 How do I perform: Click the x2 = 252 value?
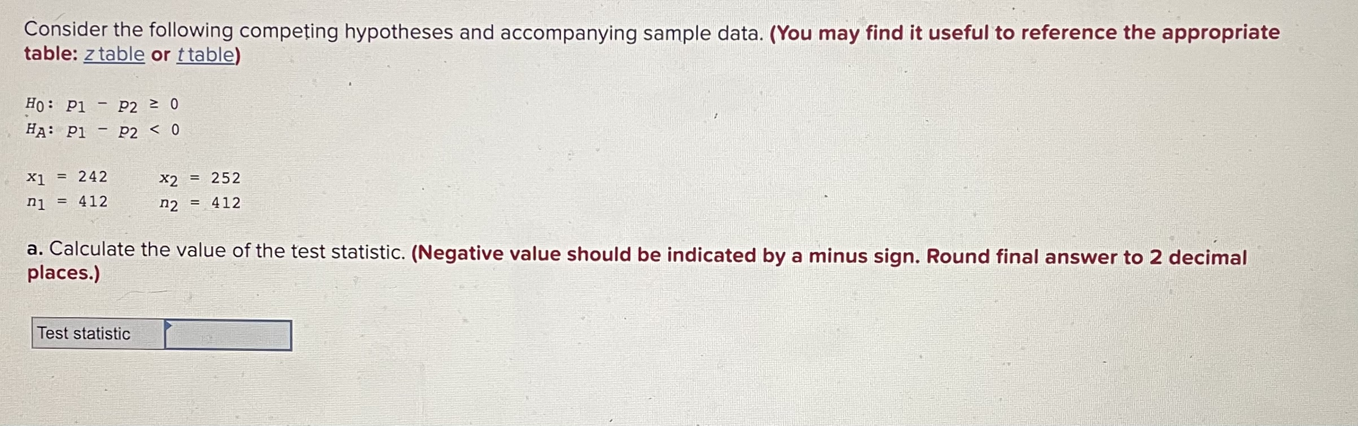pyautogui.click(x=200, y=177)
